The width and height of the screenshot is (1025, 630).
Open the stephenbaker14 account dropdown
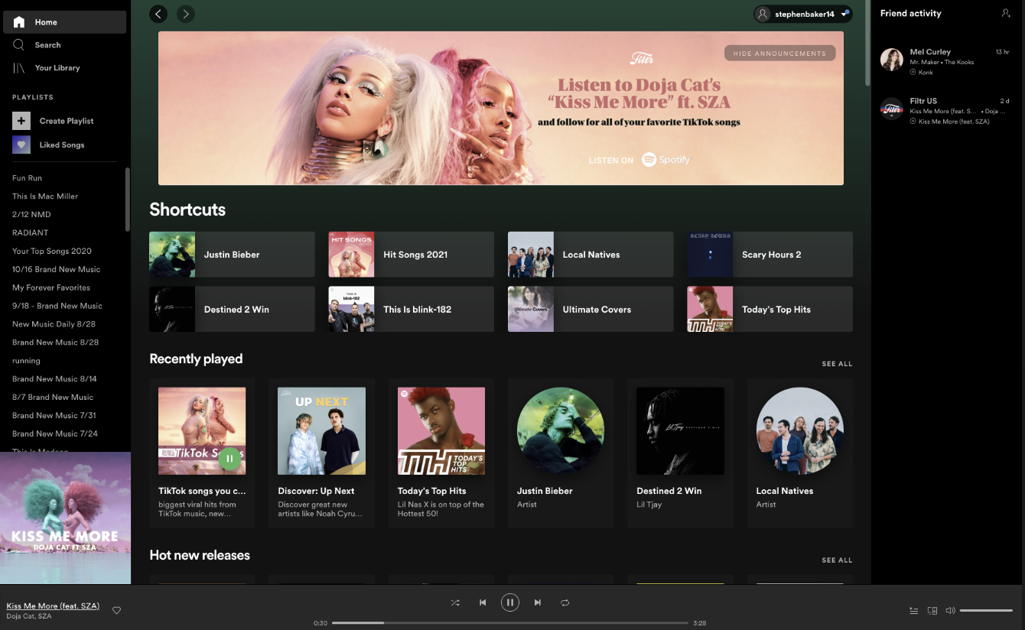[802, 14]
